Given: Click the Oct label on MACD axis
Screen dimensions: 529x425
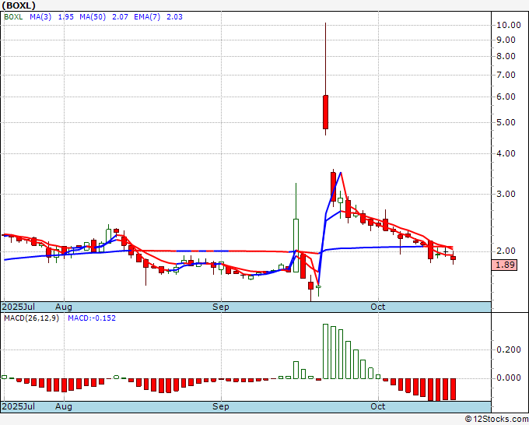Looking at the screenshot, I should 378,406.
